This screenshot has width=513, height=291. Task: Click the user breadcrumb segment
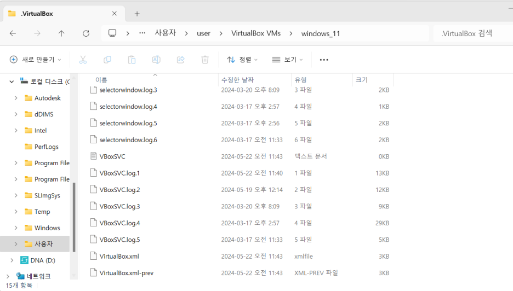tap(203, 33)
